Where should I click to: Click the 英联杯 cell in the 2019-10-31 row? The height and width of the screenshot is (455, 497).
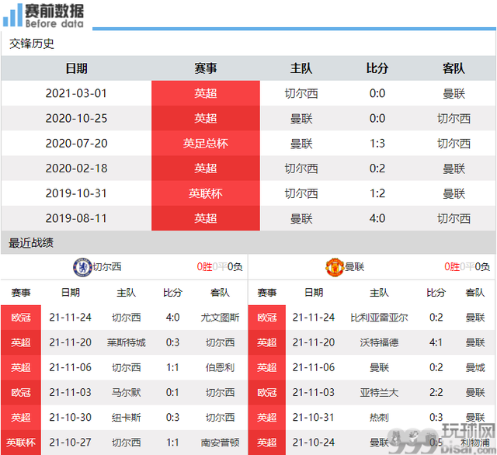coord(206,193)
